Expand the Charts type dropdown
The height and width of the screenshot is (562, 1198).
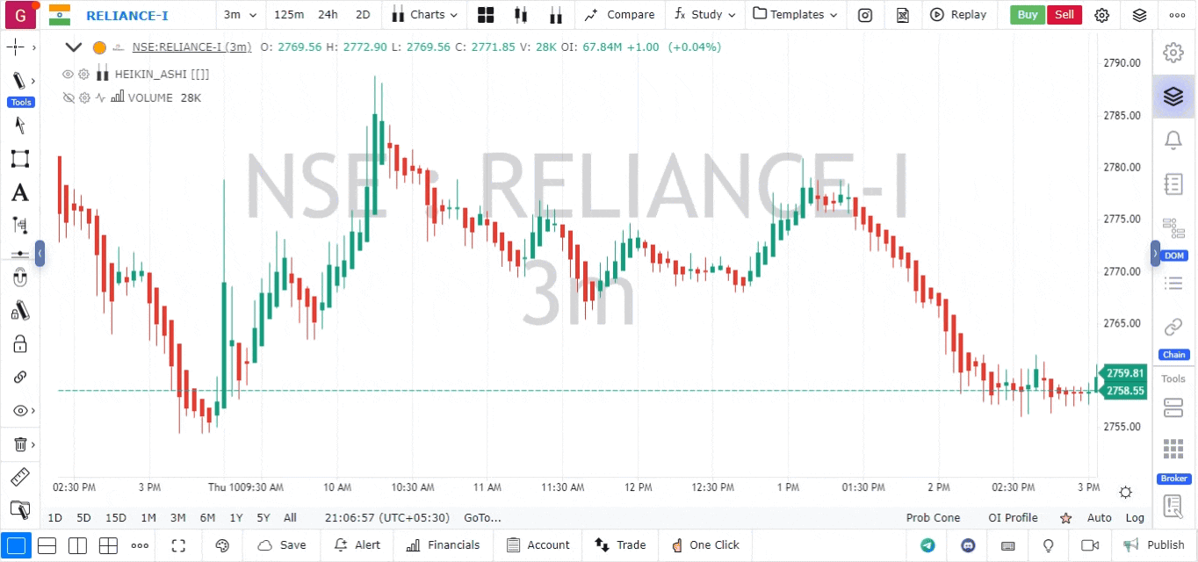[x=425, y=15]
